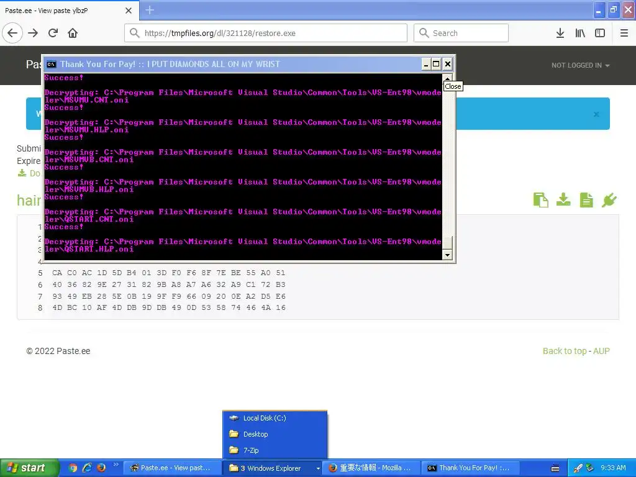Viewport: 636px width, 477px height.
Task: Reload the page with the refresh icon
Action: pyautogui.click(x=53, y=34)
